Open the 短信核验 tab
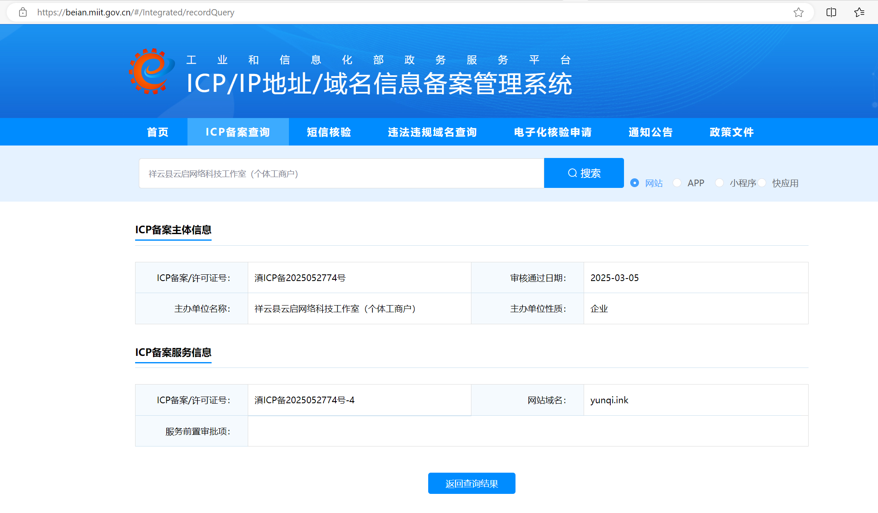878x513 pixels. [x=329, y=132]
